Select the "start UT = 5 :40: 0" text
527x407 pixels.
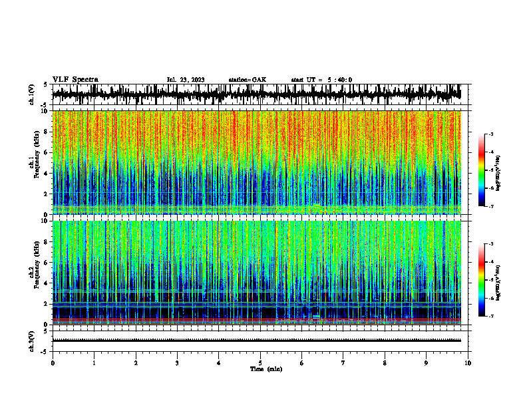tap(321, 80)
